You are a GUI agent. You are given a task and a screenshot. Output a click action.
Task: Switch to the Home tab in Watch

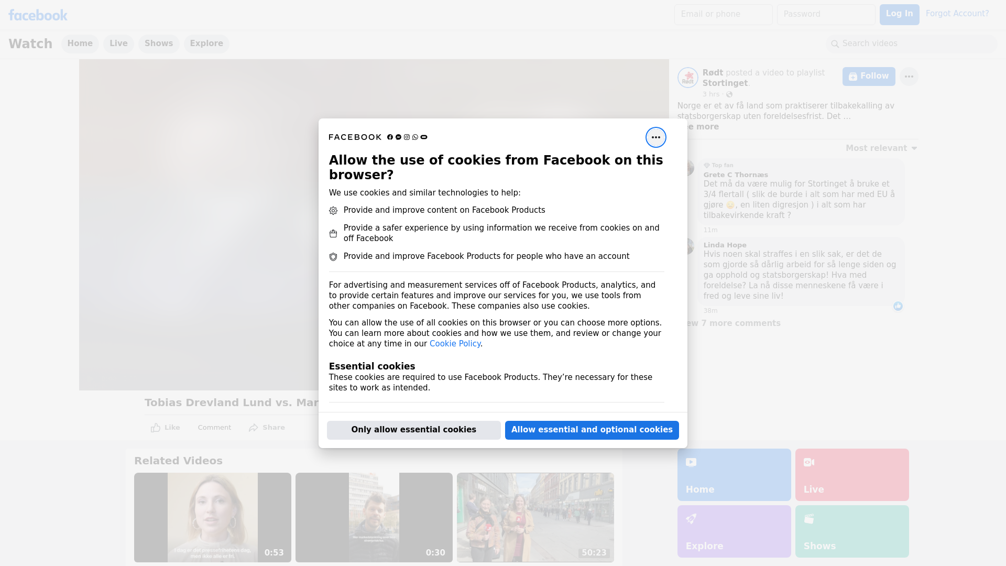[x=80, y=43]
